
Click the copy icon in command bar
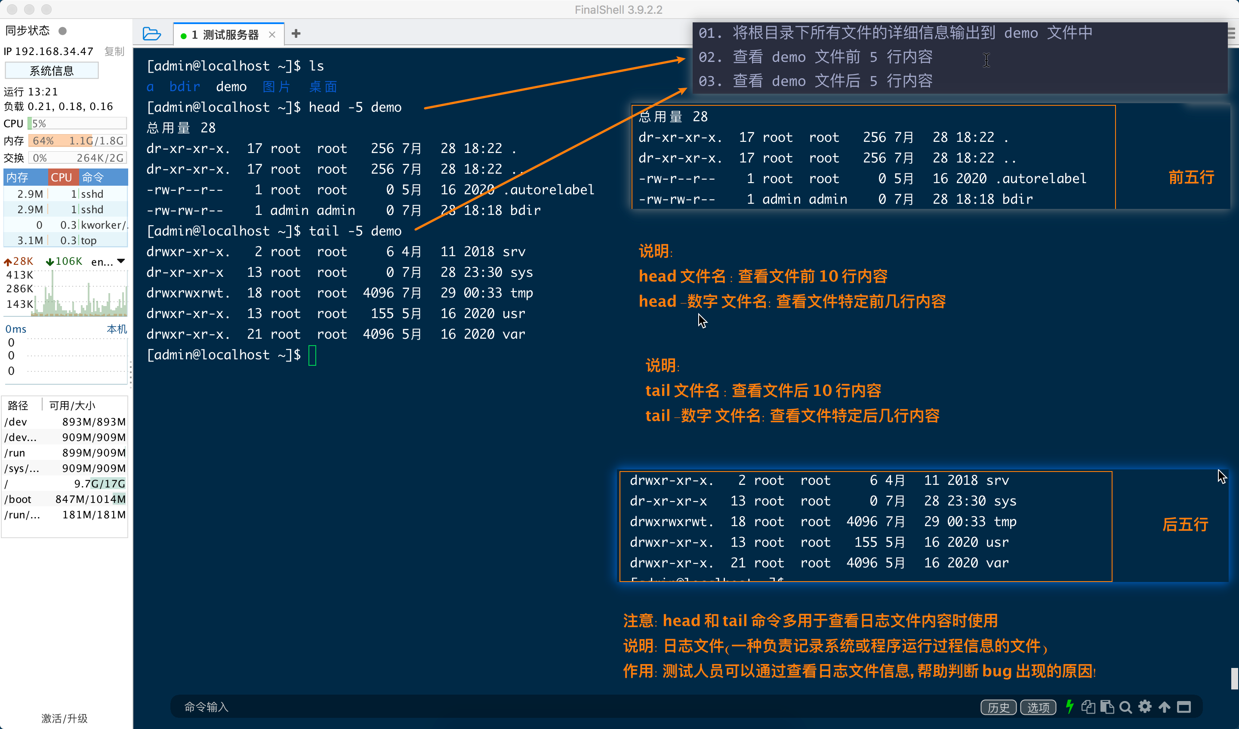pyautogui.click(x=1088, y=707)
